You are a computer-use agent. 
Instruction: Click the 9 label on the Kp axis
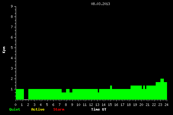click(12, 6)
